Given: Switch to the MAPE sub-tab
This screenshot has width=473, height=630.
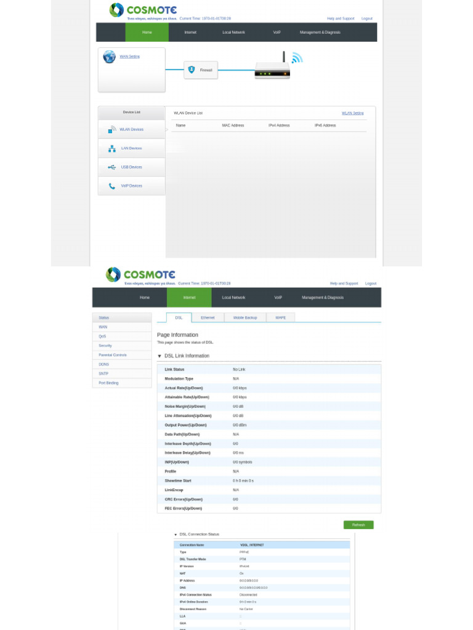Looking at the screenshot, I should click(x=281, y=317).
